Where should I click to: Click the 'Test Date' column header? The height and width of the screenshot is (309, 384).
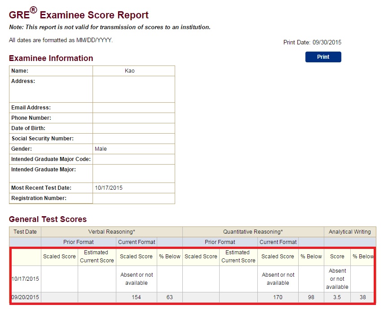click(x=25, y=232)
